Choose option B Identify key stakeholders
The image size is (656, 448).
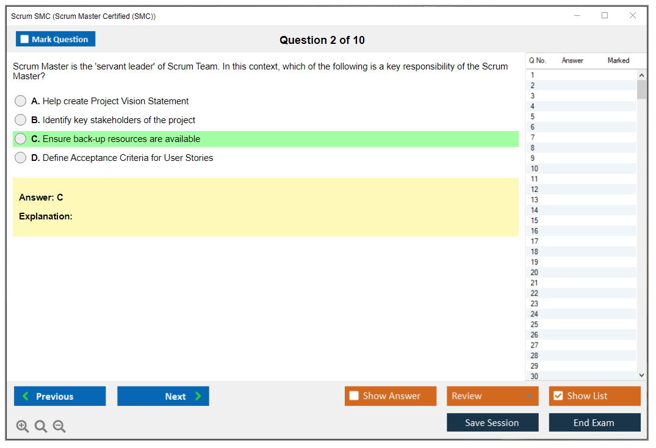click(x=21, y=120)
